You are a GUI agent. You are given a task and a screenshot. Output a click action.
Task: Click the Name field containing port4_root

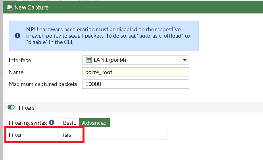(135, 72)
